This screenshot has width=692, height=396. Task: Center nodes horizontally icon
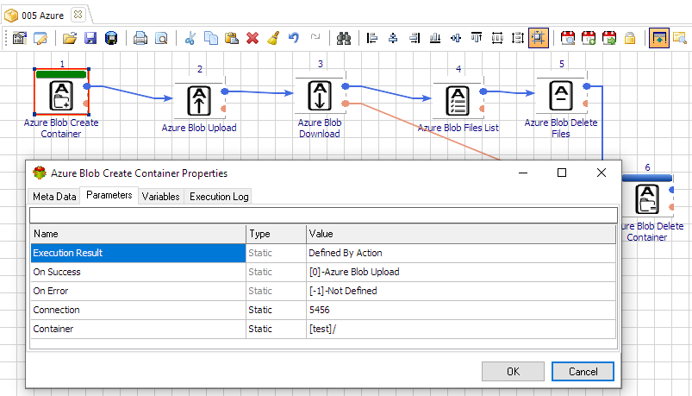[393, 38]
